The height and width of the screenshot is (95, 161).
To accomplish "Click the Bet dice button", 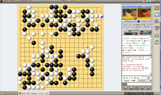I will click(x=150, y=32).
